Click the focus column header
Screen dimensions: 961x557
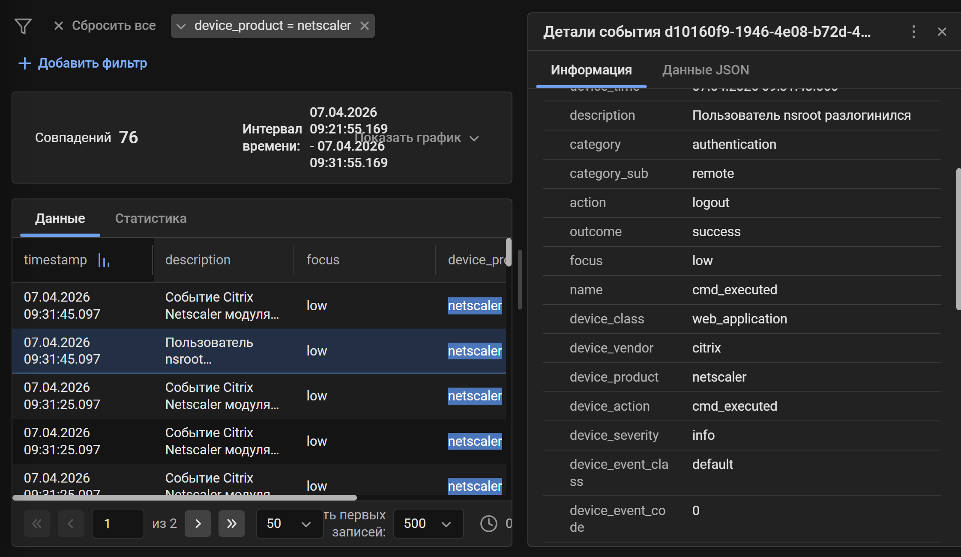(365, 260)
